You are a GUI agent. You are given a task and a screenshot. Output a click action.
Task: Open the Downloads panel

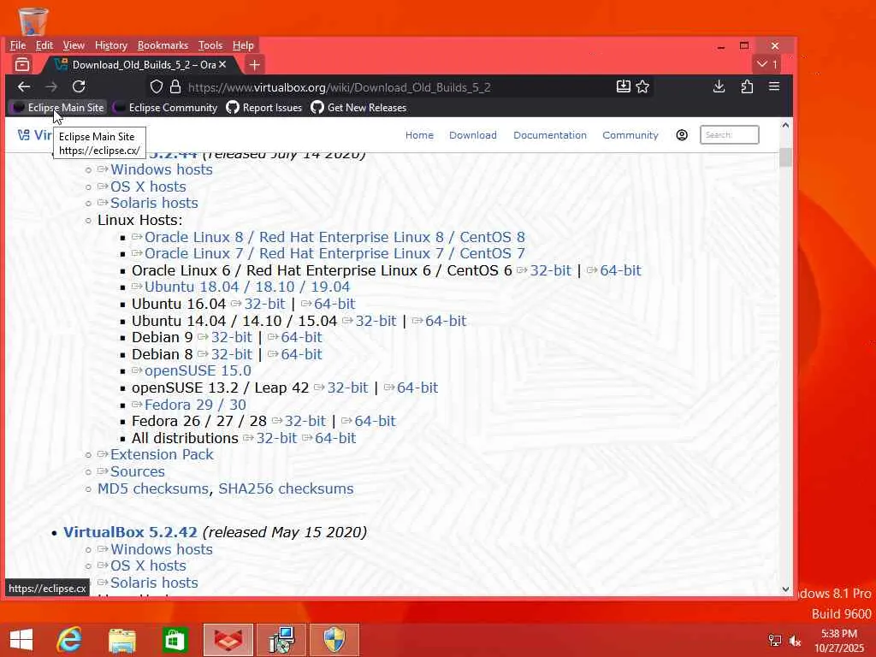tap(719, 86)
